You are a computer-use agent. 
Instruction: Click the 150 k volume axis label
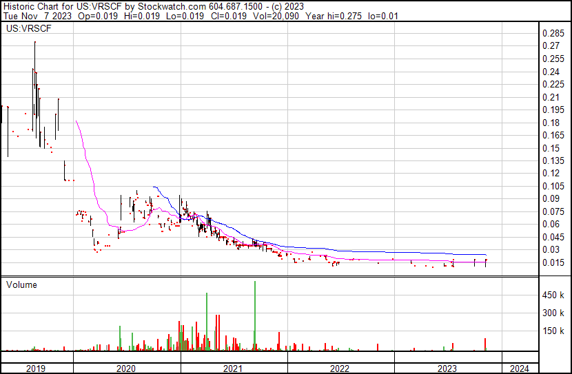[x=553, y=331]
